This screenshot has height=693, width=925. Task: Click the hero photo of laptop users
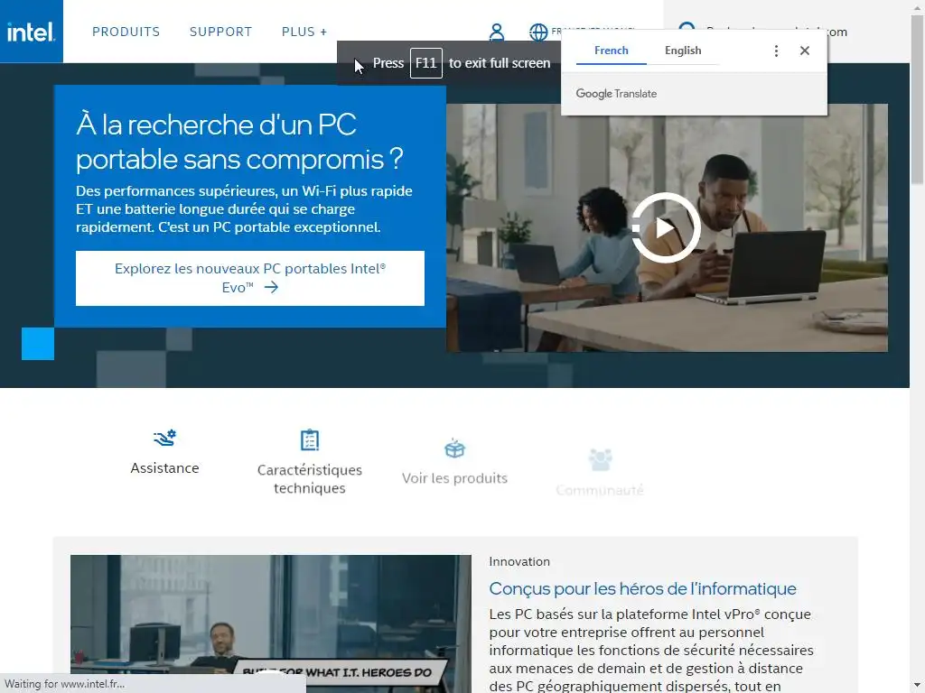click(x=667, y=227)
